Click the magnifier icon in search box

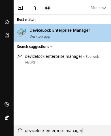click(x=19, y=130)
